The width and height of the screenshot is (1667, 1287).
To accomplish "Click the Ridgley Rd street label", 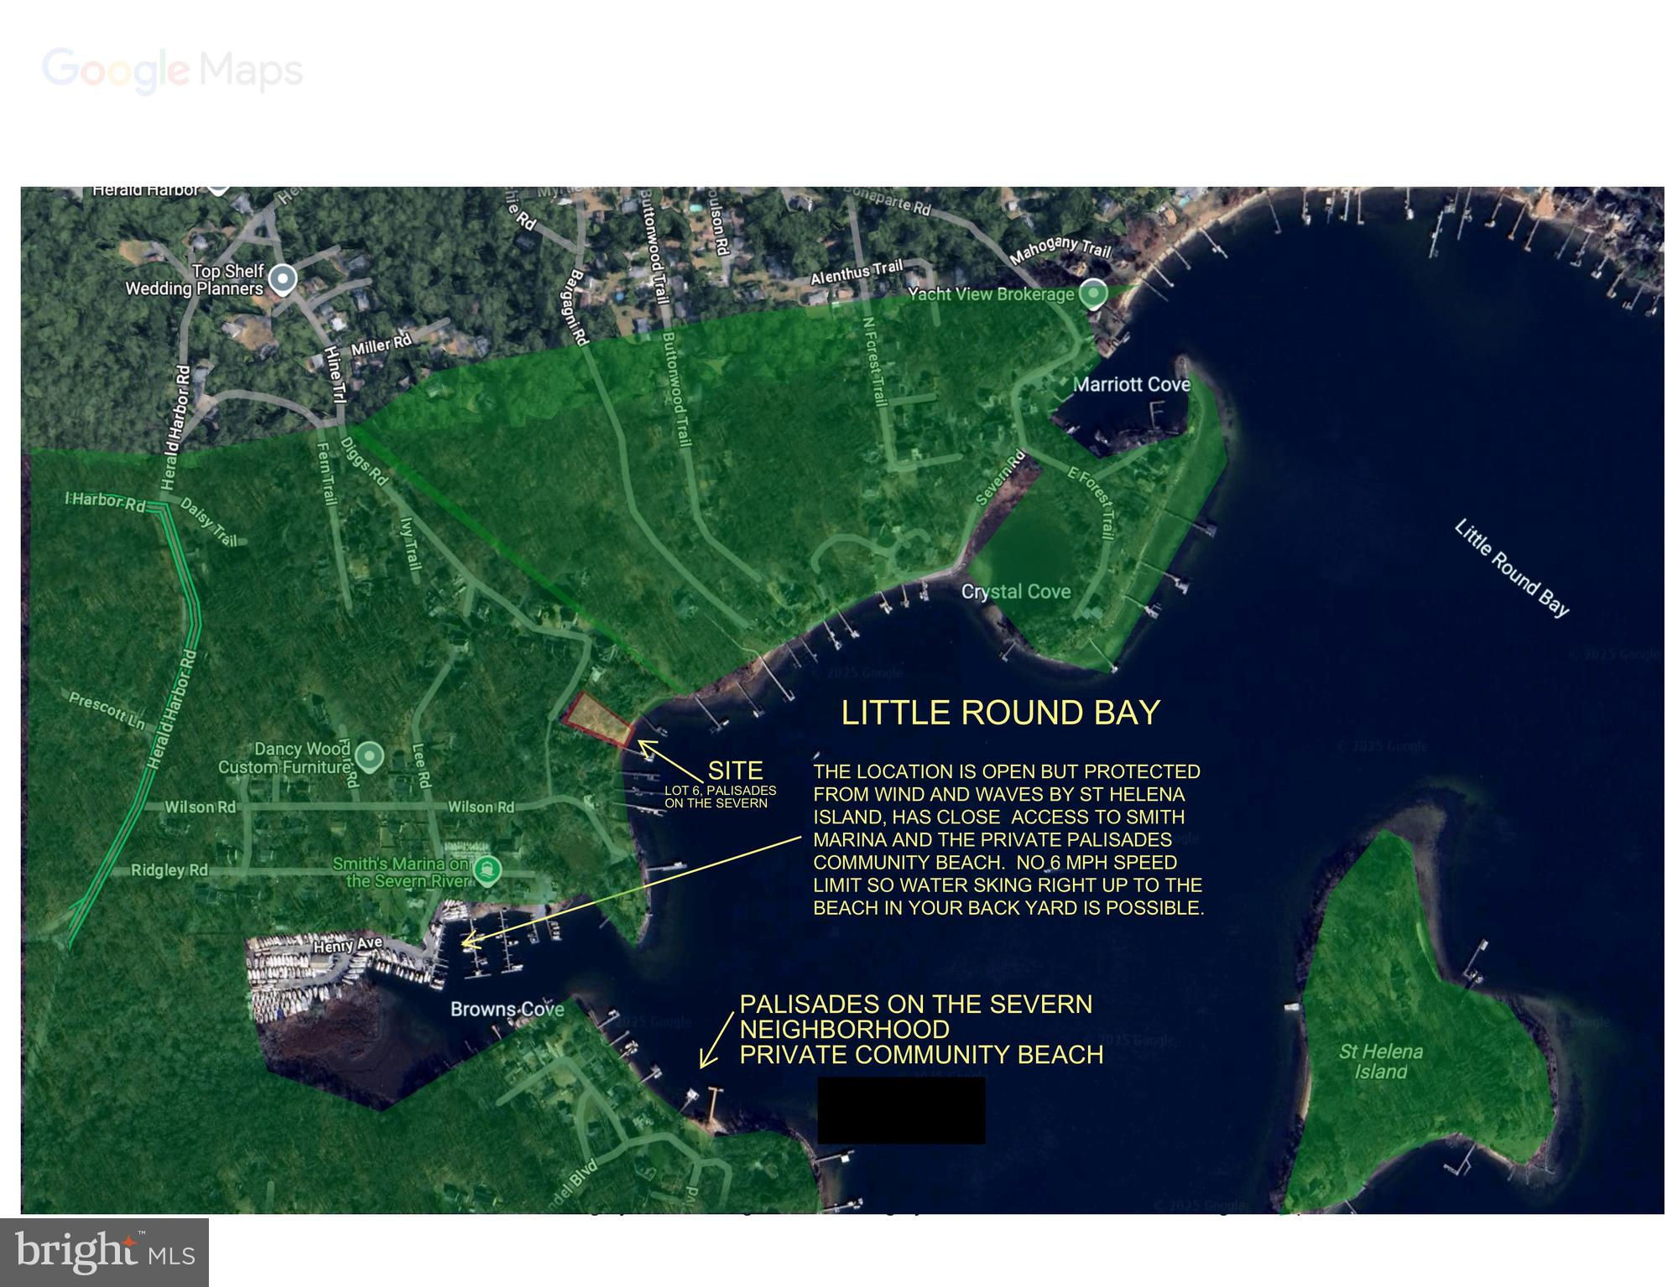I will pos(169,870).
